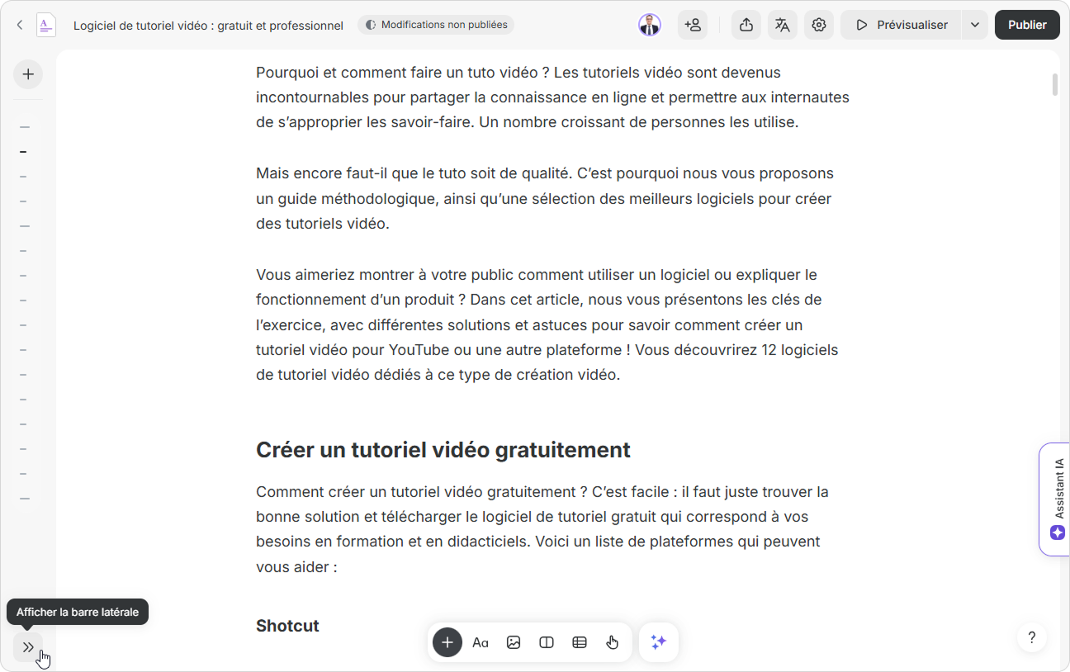Screen dimensions: 1070x672
Task: Show the sidebar with double chevron
Action: [x=28, y=647]
